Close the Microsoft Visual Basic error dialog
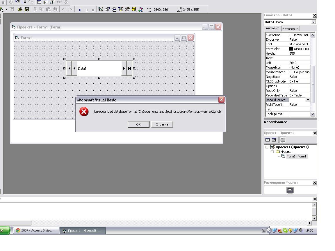Screen dimensions: 335x251 tap(221, 100)
